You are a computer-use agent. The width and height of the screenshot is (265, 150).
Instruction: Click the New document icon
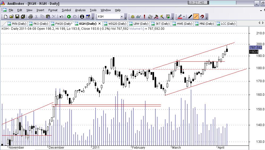6,17
